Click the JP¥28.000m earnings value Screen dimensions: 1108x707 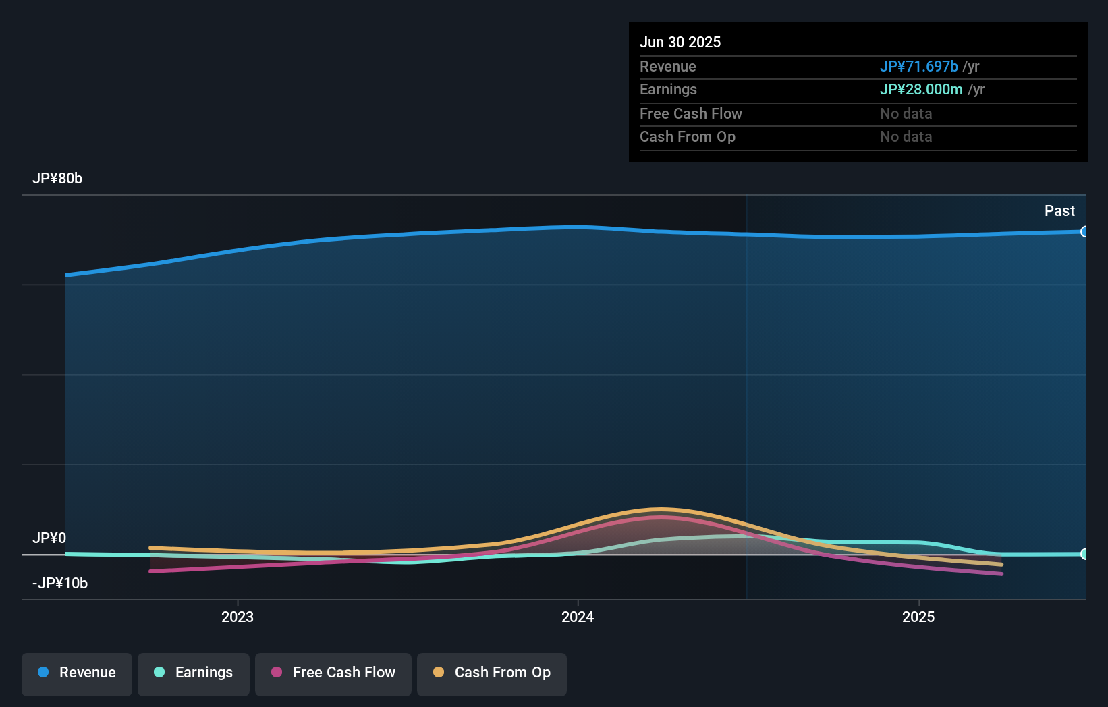(921, 89)
